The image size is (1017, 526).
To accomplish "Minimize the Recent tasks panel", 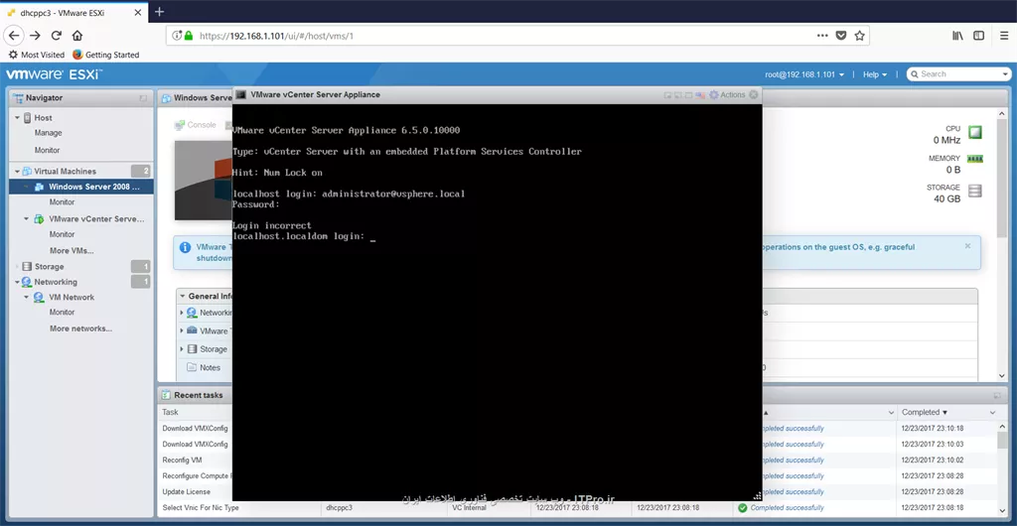I will 996,395.
